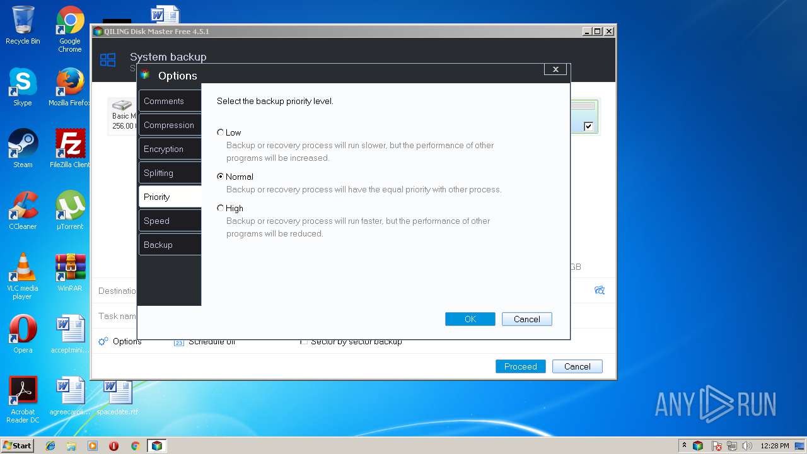Open agreecarolin document on desktop

click(x=70, y=396)
